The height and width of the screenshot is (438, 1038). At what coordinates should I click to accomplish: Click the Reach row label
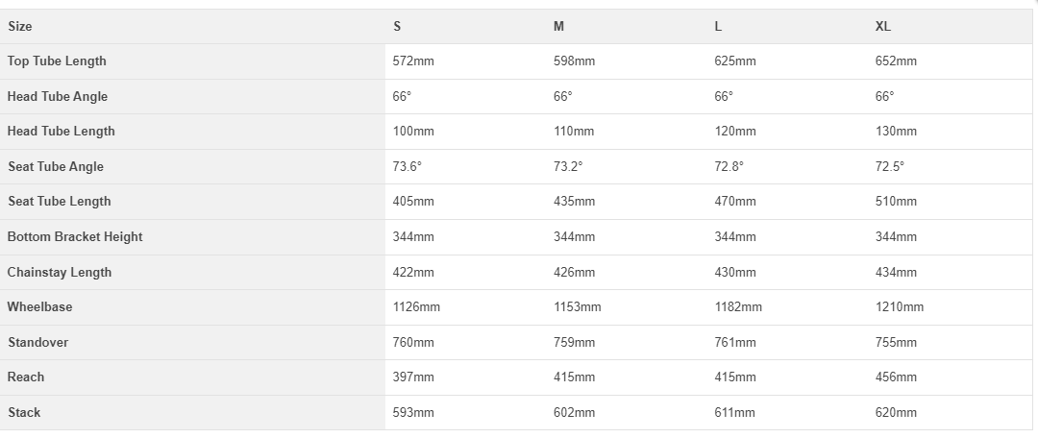point(26,377)
